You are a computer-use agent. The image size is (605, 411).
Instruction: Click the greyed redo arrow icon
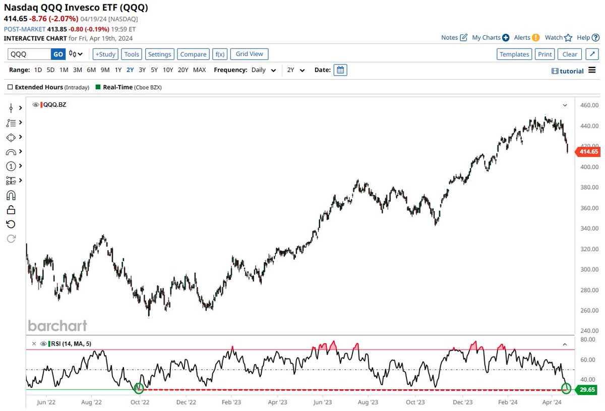11,239
